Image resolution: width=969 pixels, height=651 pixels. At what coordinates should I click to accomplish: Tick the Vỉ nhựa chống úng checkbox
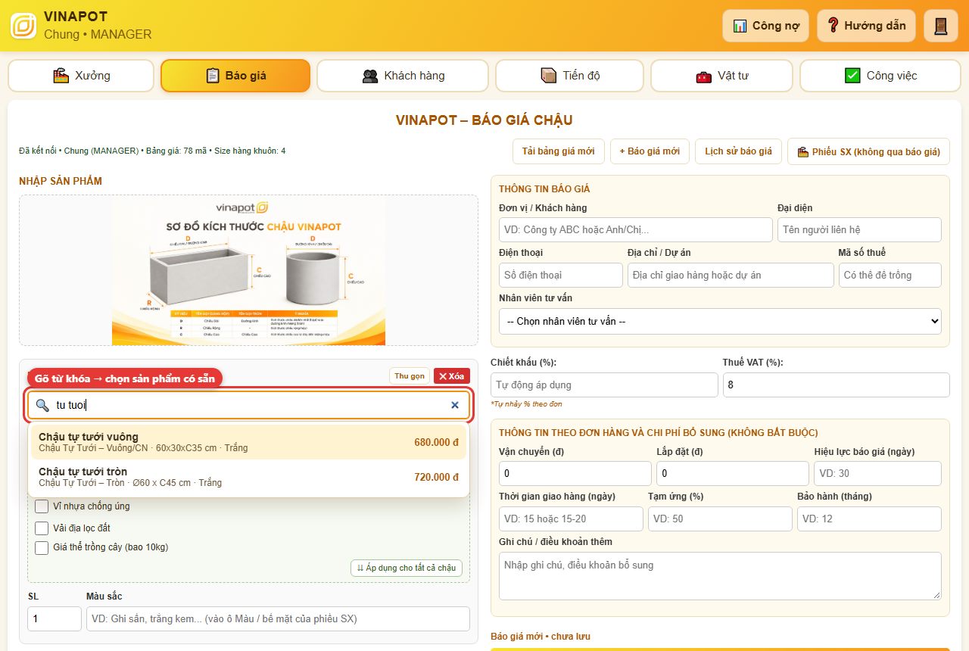[x=42, y=506]
